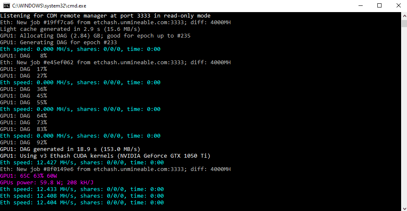Click the cmd.exe icon in title bar

tap(6, 6)
